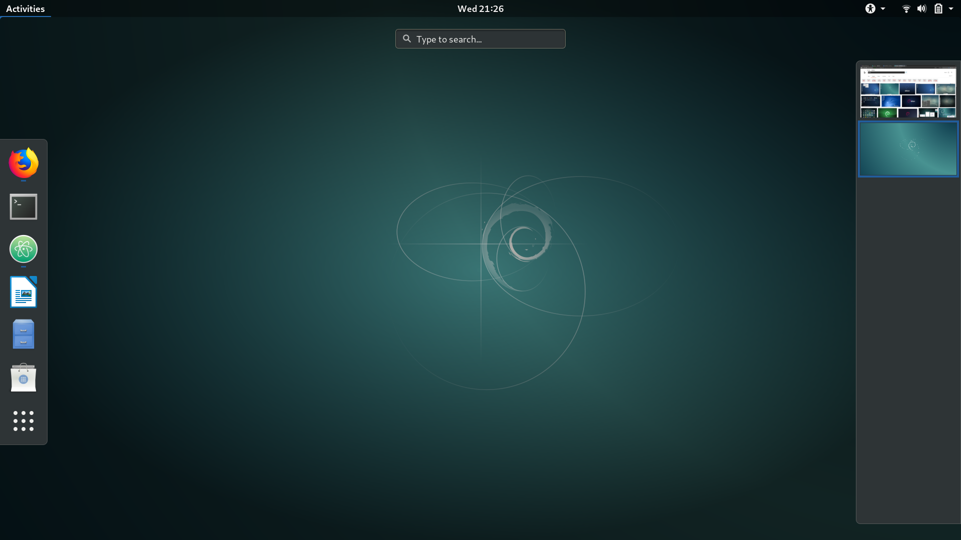Open the Wed 21:26 clock menu
The image size is (961, 540).
(x=480, y=8)
